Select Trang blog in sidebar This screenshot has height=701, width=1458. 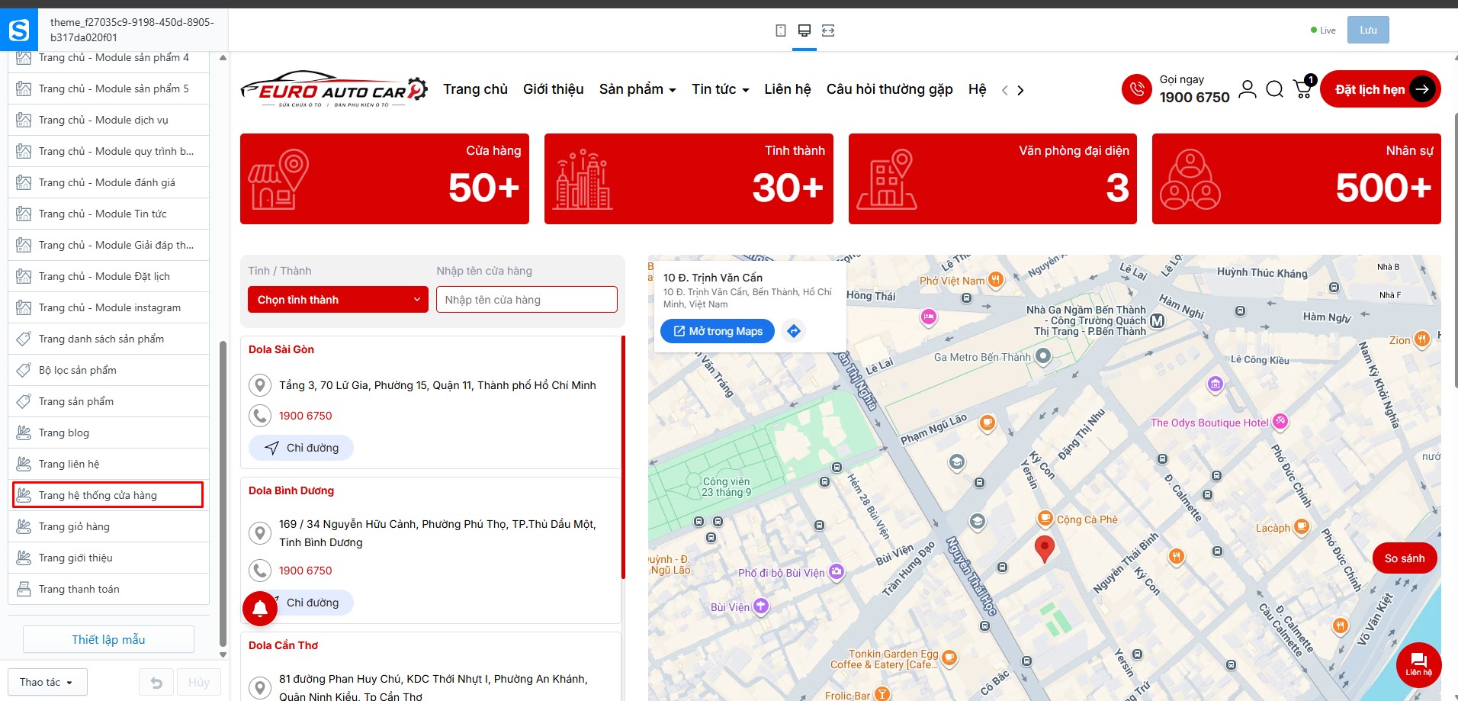108,432
